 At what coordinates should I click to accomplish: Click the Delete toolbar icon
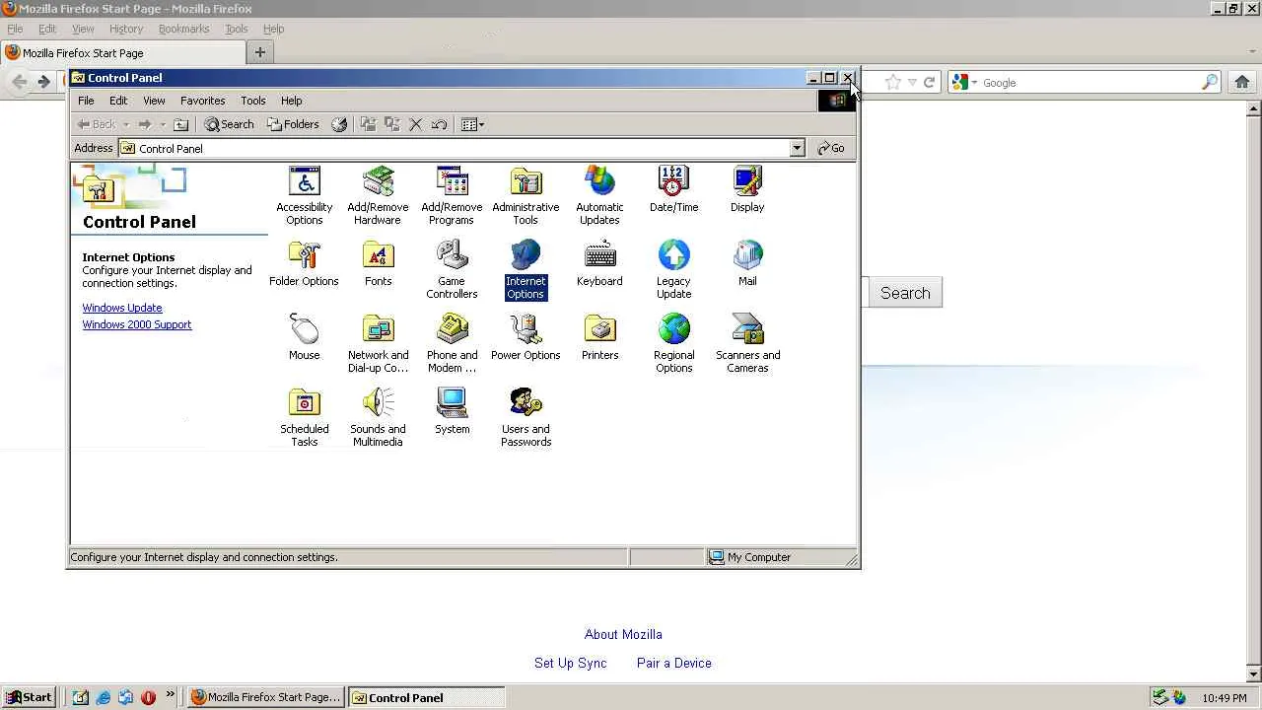coord(415,124)
